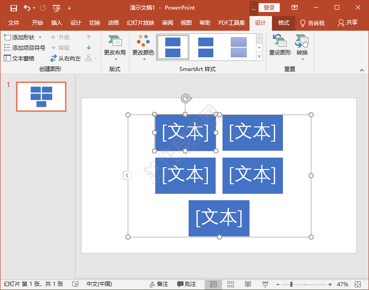
Task: Select the second SmartArt style thumbnail
Action: 206,47
